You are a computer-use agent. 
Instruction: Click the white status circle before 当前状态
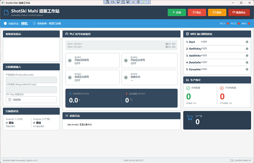(x=5, y=23)
